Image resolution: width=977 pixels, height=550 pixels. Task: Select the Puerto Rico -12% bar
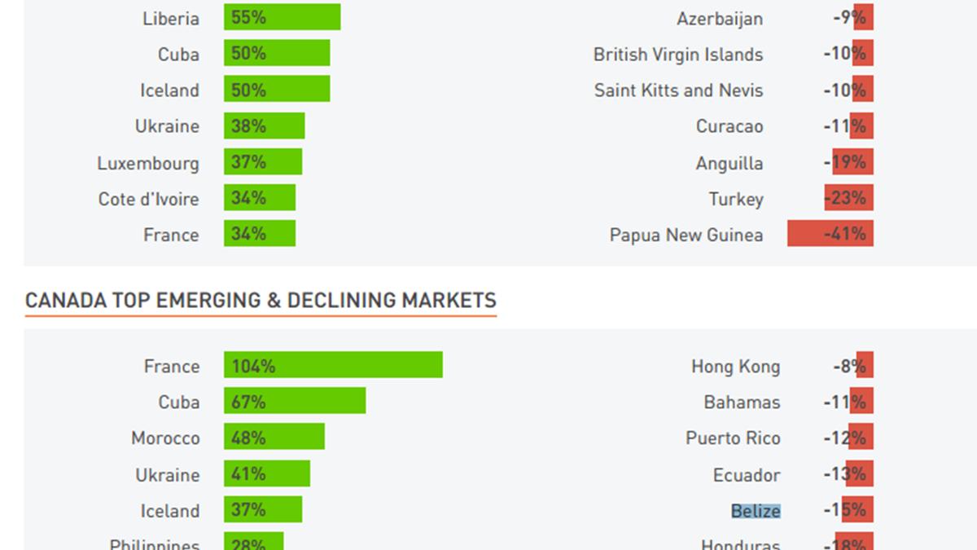coord(861,437)
